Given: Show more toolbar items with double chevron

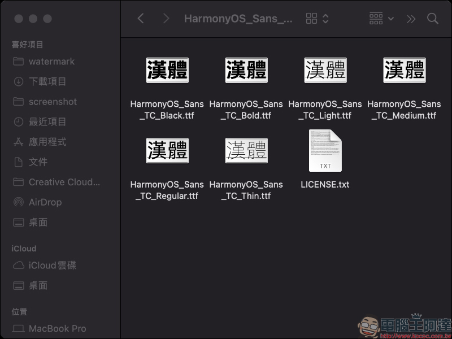Looking at the screenshot, I should coord(411,19).
